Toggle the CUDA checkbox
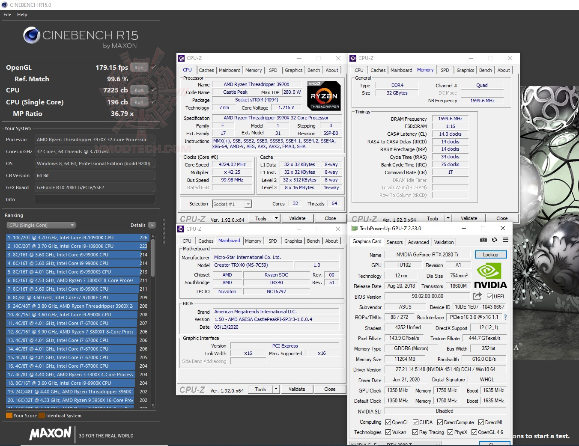Screen dimensions: 579x446 (x=415, y=422)
